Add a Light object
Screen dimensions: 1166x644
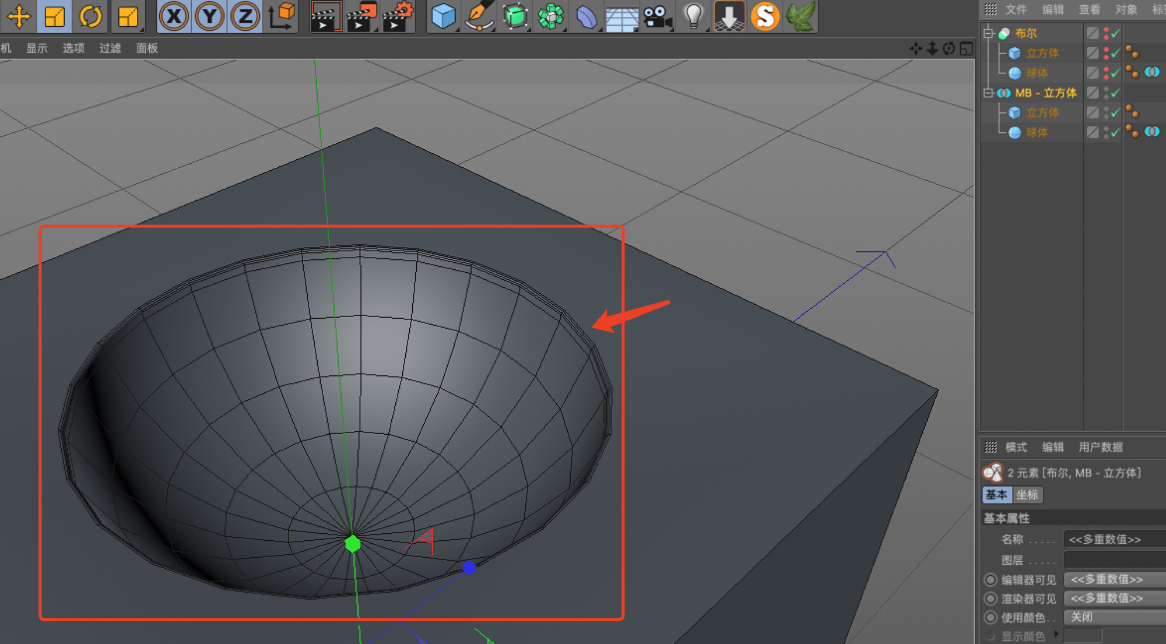693,16
